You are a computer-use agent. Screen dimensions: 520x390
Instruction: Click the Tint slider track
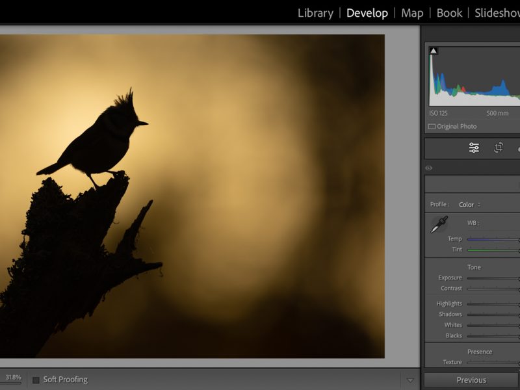click(x=493, y=250)
